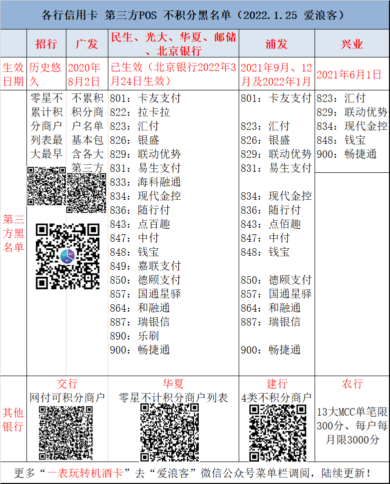The height and width of the screenshot is (484, 390).
Task: Select 823：汇付 in the 兴业 column
Action: [x=341, y=98]
